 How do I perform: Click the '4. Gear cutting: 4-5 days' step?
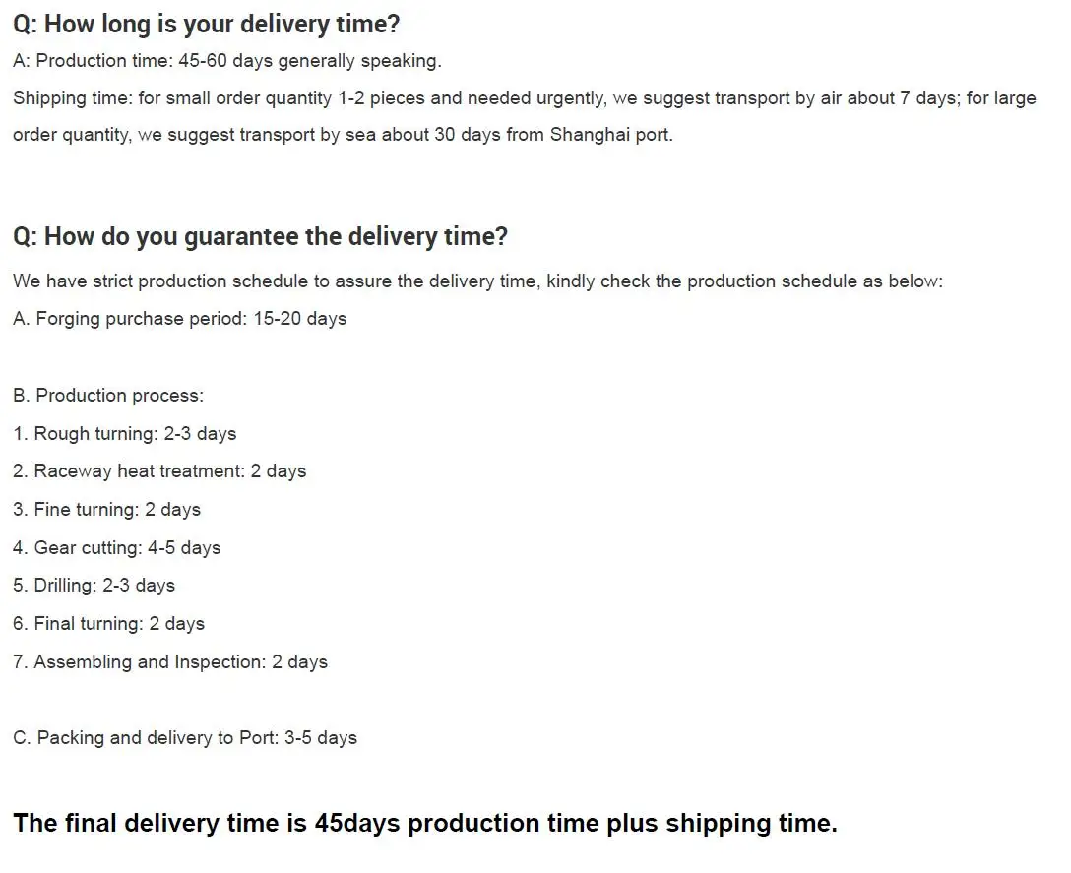pos(116,548)
